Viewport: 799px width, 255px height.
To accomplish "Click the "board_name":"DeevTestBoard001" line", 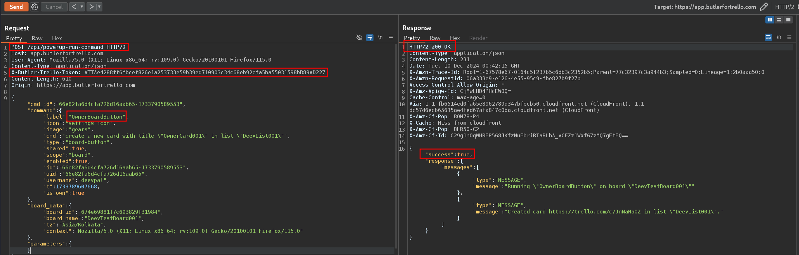I will [94, 218].
